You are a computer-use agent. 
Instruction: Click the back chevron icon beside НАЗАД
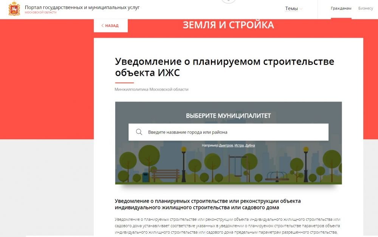coord(102,26)
